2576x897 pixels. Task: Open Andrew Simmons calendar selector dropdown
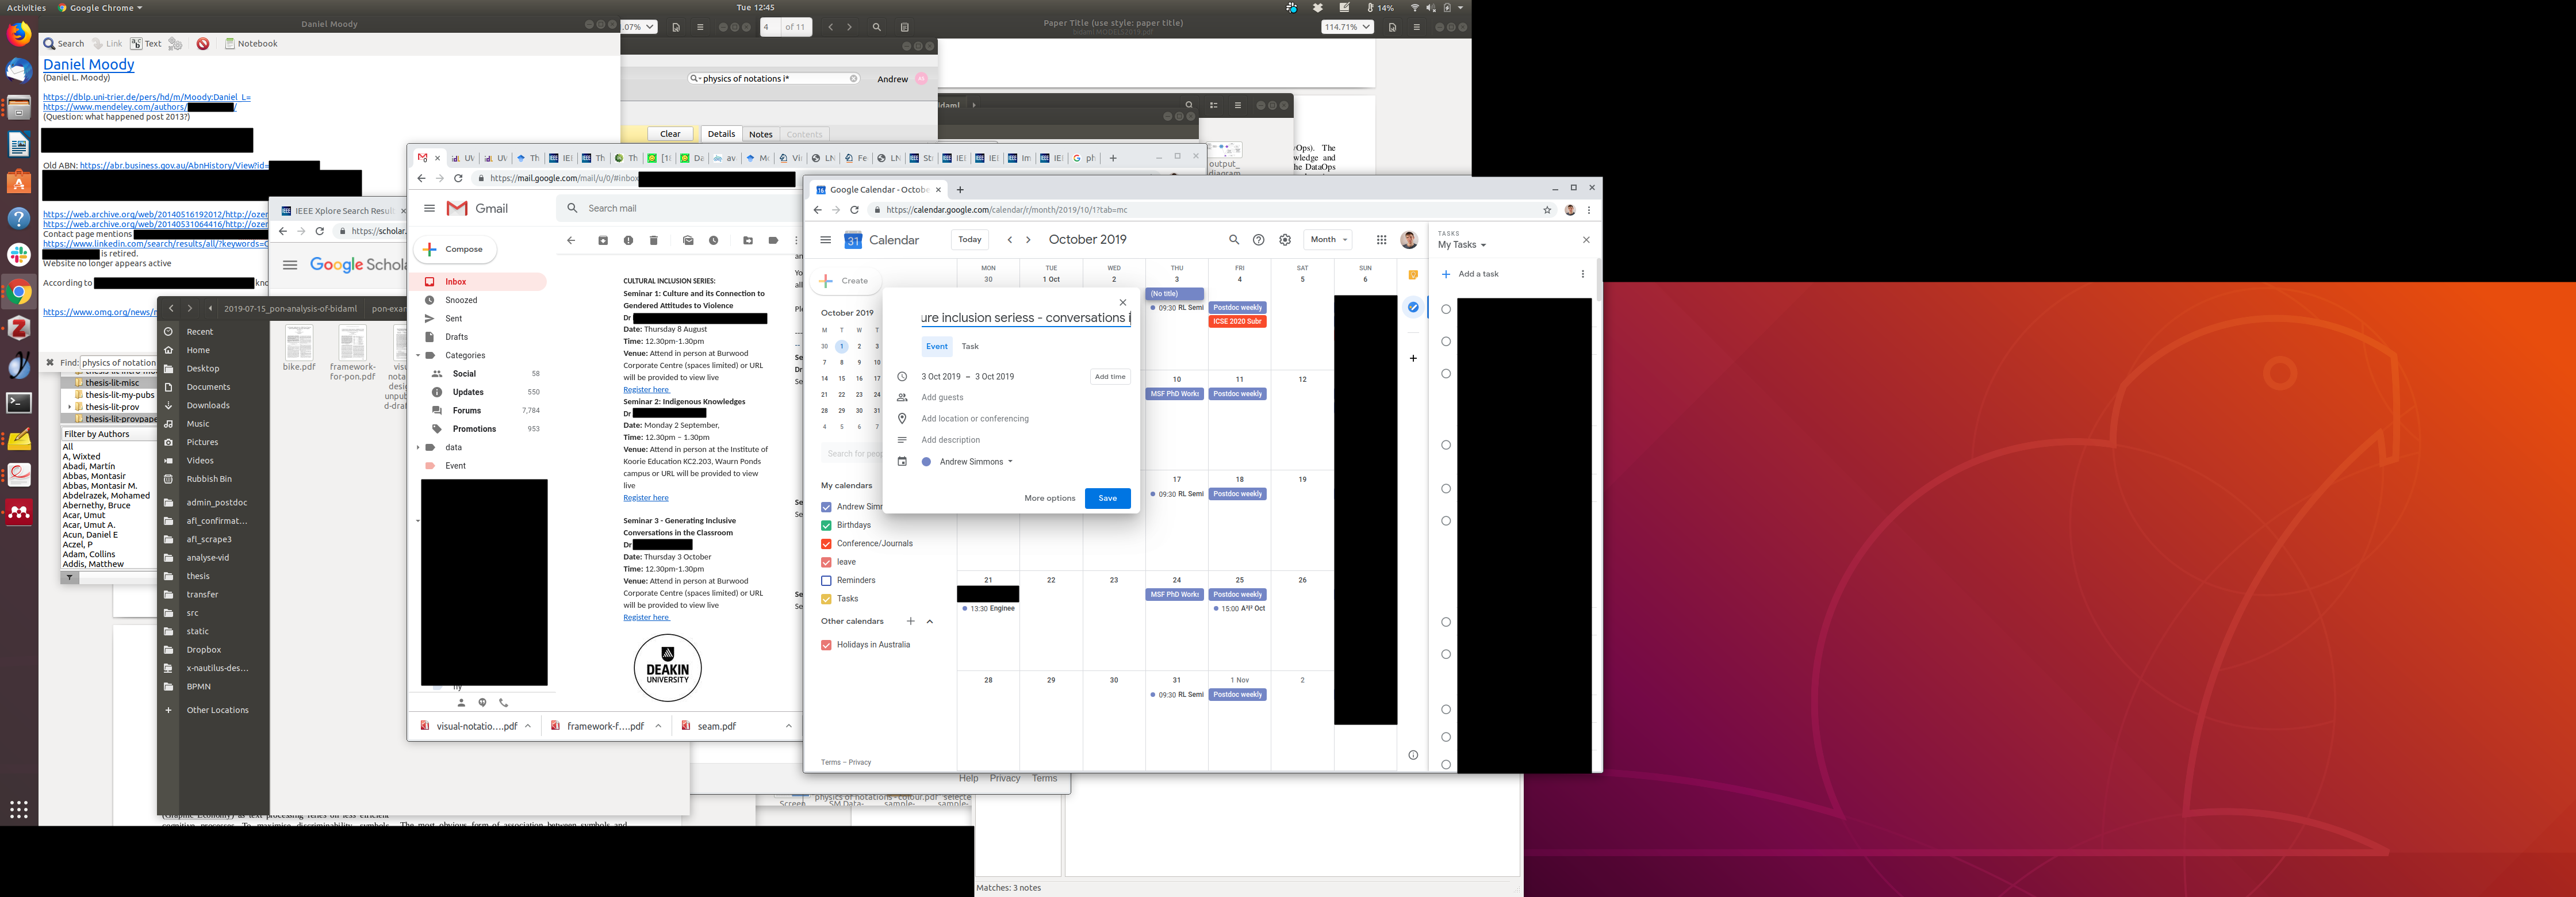pos(976,462)
